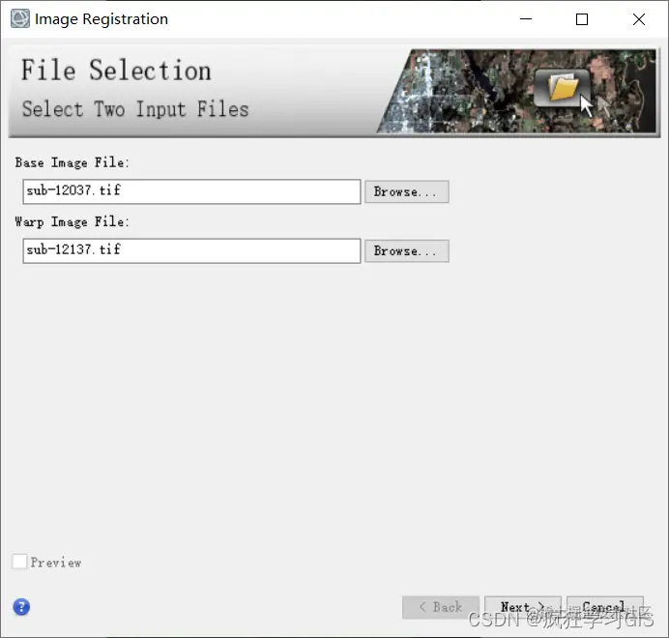Click the Next button
The height and width of the screenshot is (638, 669).
coord(523,607)
